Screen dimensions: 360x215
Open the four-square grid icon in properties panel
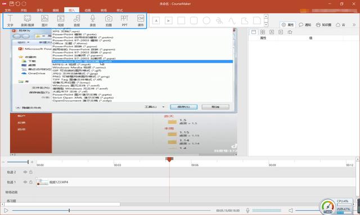(x=263, y=32)
